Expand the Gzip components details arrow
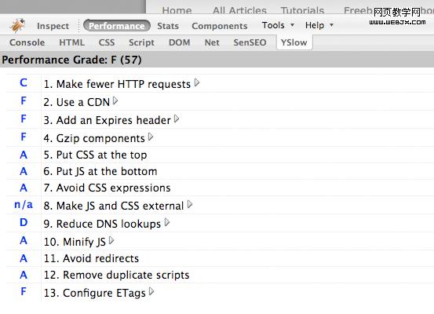434x314 pixels. (x=151, y=137)
